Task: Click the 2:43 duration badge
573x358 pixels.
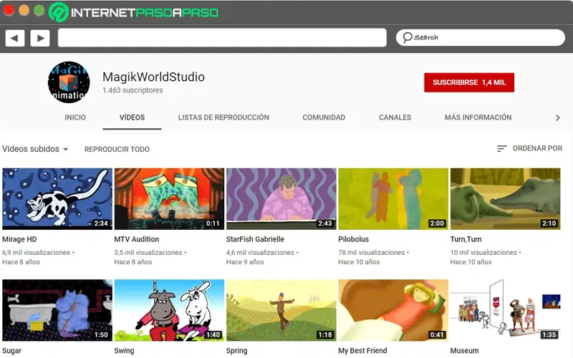Action: click(x=325, y=223)
